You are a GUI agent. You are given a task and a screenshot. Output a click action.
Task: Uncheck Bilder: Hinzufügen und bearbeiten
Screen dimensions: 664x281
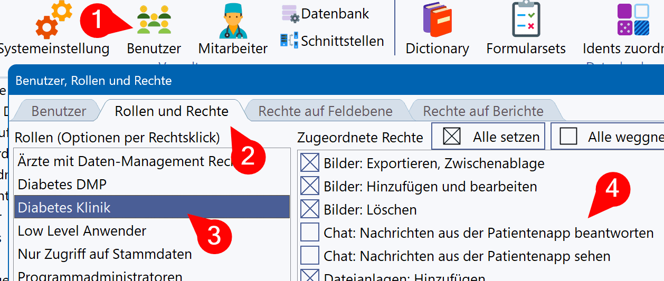[x=310, y=187]
